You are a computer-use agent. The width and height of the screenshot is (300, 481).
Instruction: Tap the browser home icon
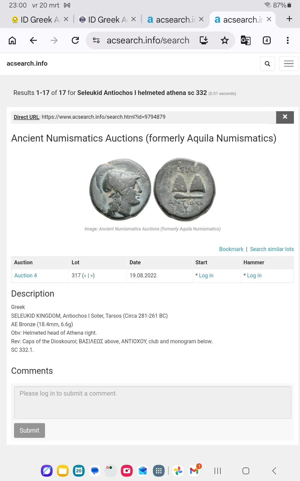(12, 40)
